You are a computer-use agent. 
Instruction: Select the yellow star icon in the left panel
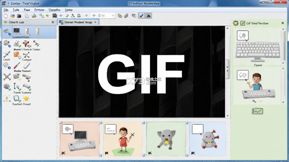pyautogui.click(x=26, y=99)
